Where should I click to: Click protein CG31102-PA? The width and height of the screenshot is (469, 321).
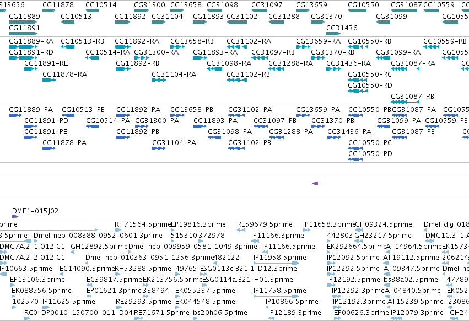click(x=236, y=115)
